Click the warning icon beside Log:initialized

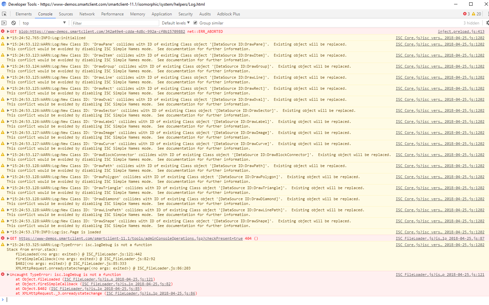tap(3, 38)
